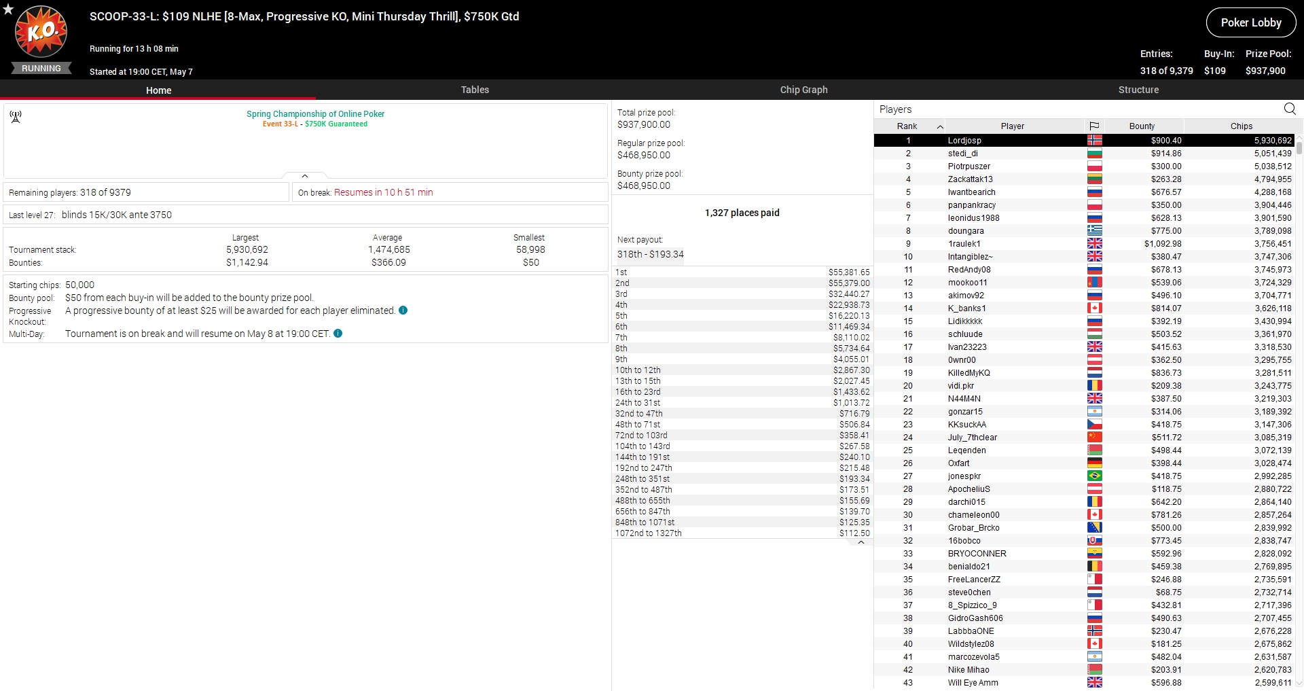Click July_7thclear's China flag icon
This screenshot has width=1304, height=691.
[x=1094, y=438]
